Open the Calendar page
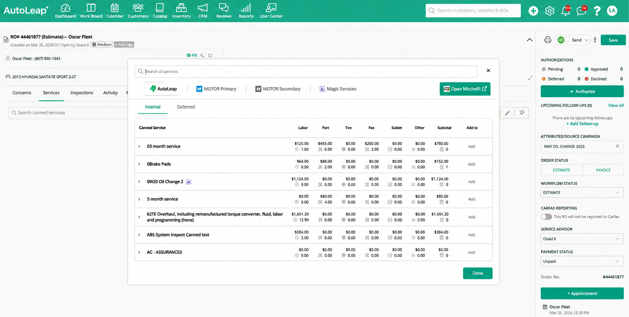Image resolution: width=629 pixels, height=317 pixels. 115,11
